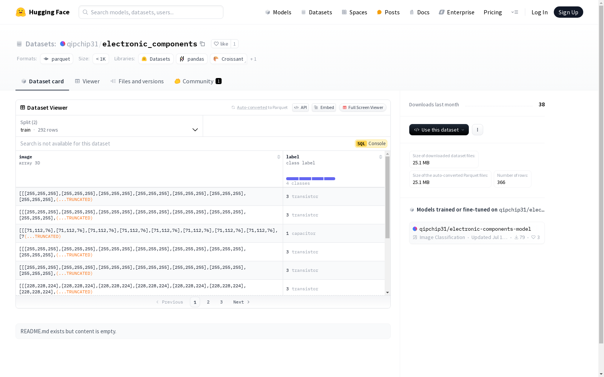Open Full Screen Viewer

pyautogui.click(x=363, y=107)
